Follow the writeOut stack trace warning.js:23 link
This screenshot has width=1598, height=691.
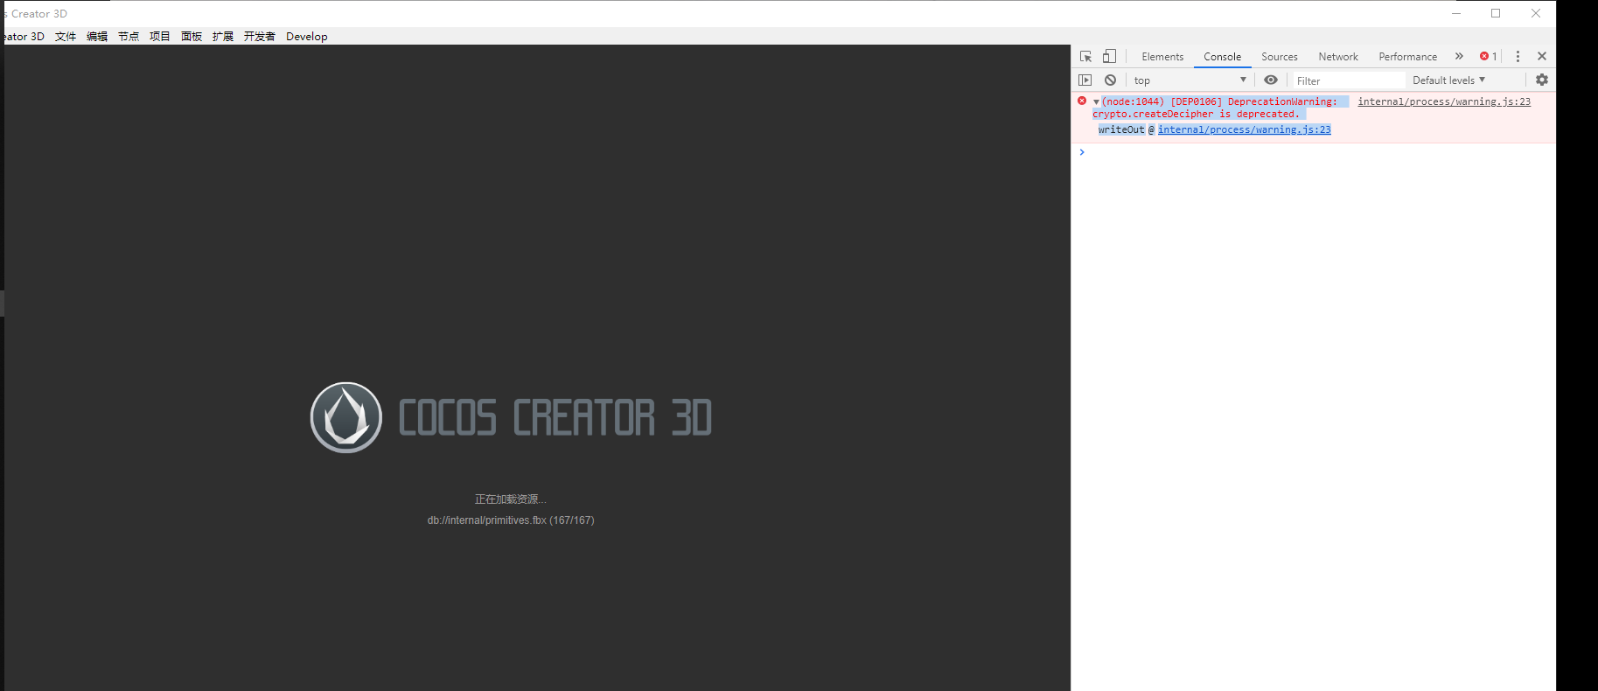(1245, 129)
